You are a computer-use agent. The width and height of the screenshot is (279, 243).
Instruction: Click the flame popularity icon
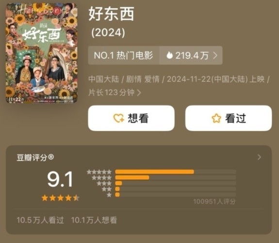(x=169, y=55)
